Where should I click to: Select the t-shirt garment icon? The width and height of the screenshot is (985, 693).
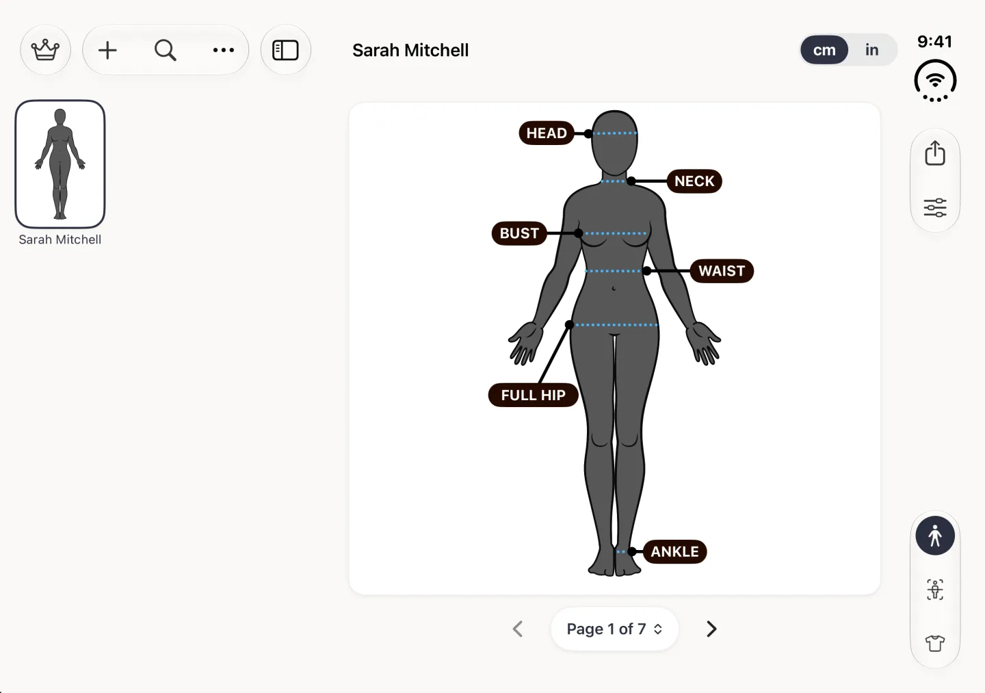935,643
